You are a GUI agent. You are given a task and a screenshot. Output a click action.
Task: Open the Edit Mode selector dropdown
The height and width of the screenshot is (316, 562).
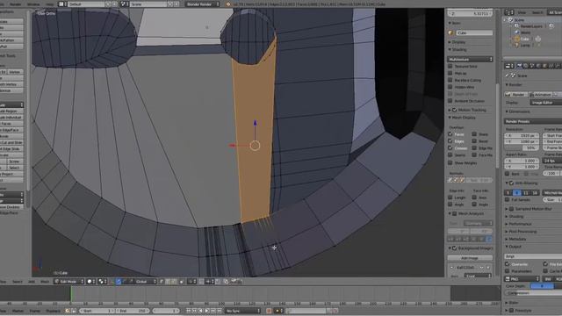pos(69,282)
